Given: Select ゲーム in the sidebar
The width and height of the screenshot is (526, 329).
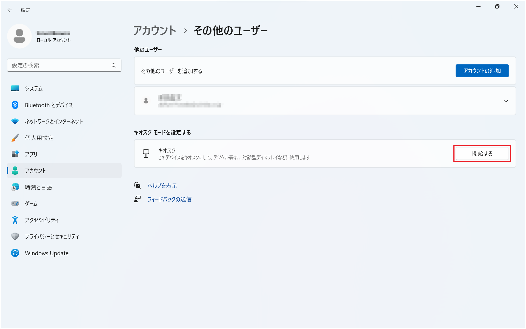Looking at the screenshot, I should coord(31,204).
